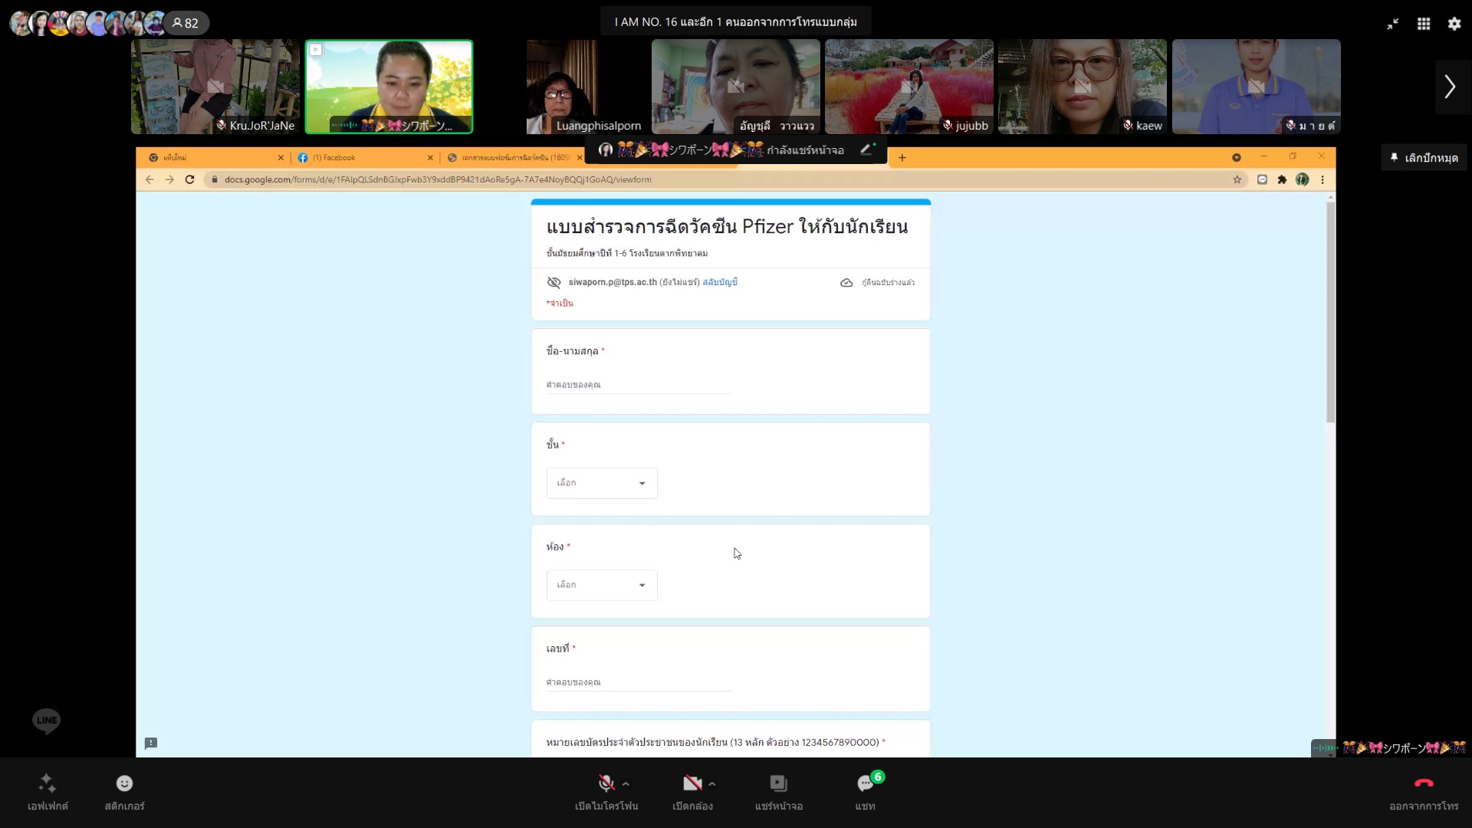Click the call title banner at top
This screenshot has width=1472, height=828.
coord(735,22)
